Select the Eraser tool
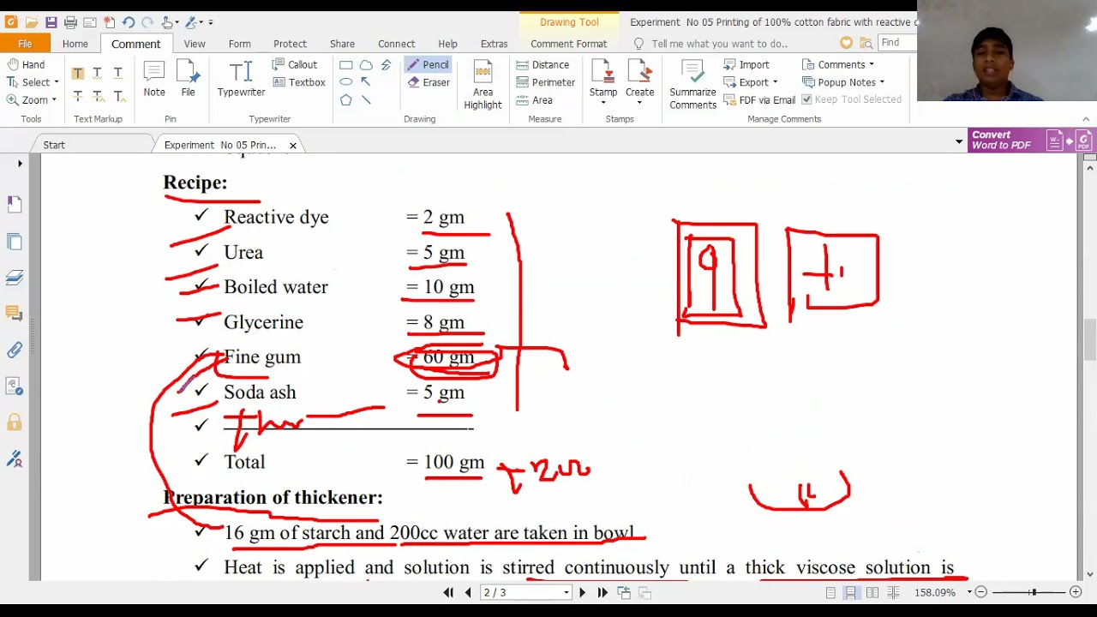Viewport: 1097px width, 617px height. [x=428, y=82]
